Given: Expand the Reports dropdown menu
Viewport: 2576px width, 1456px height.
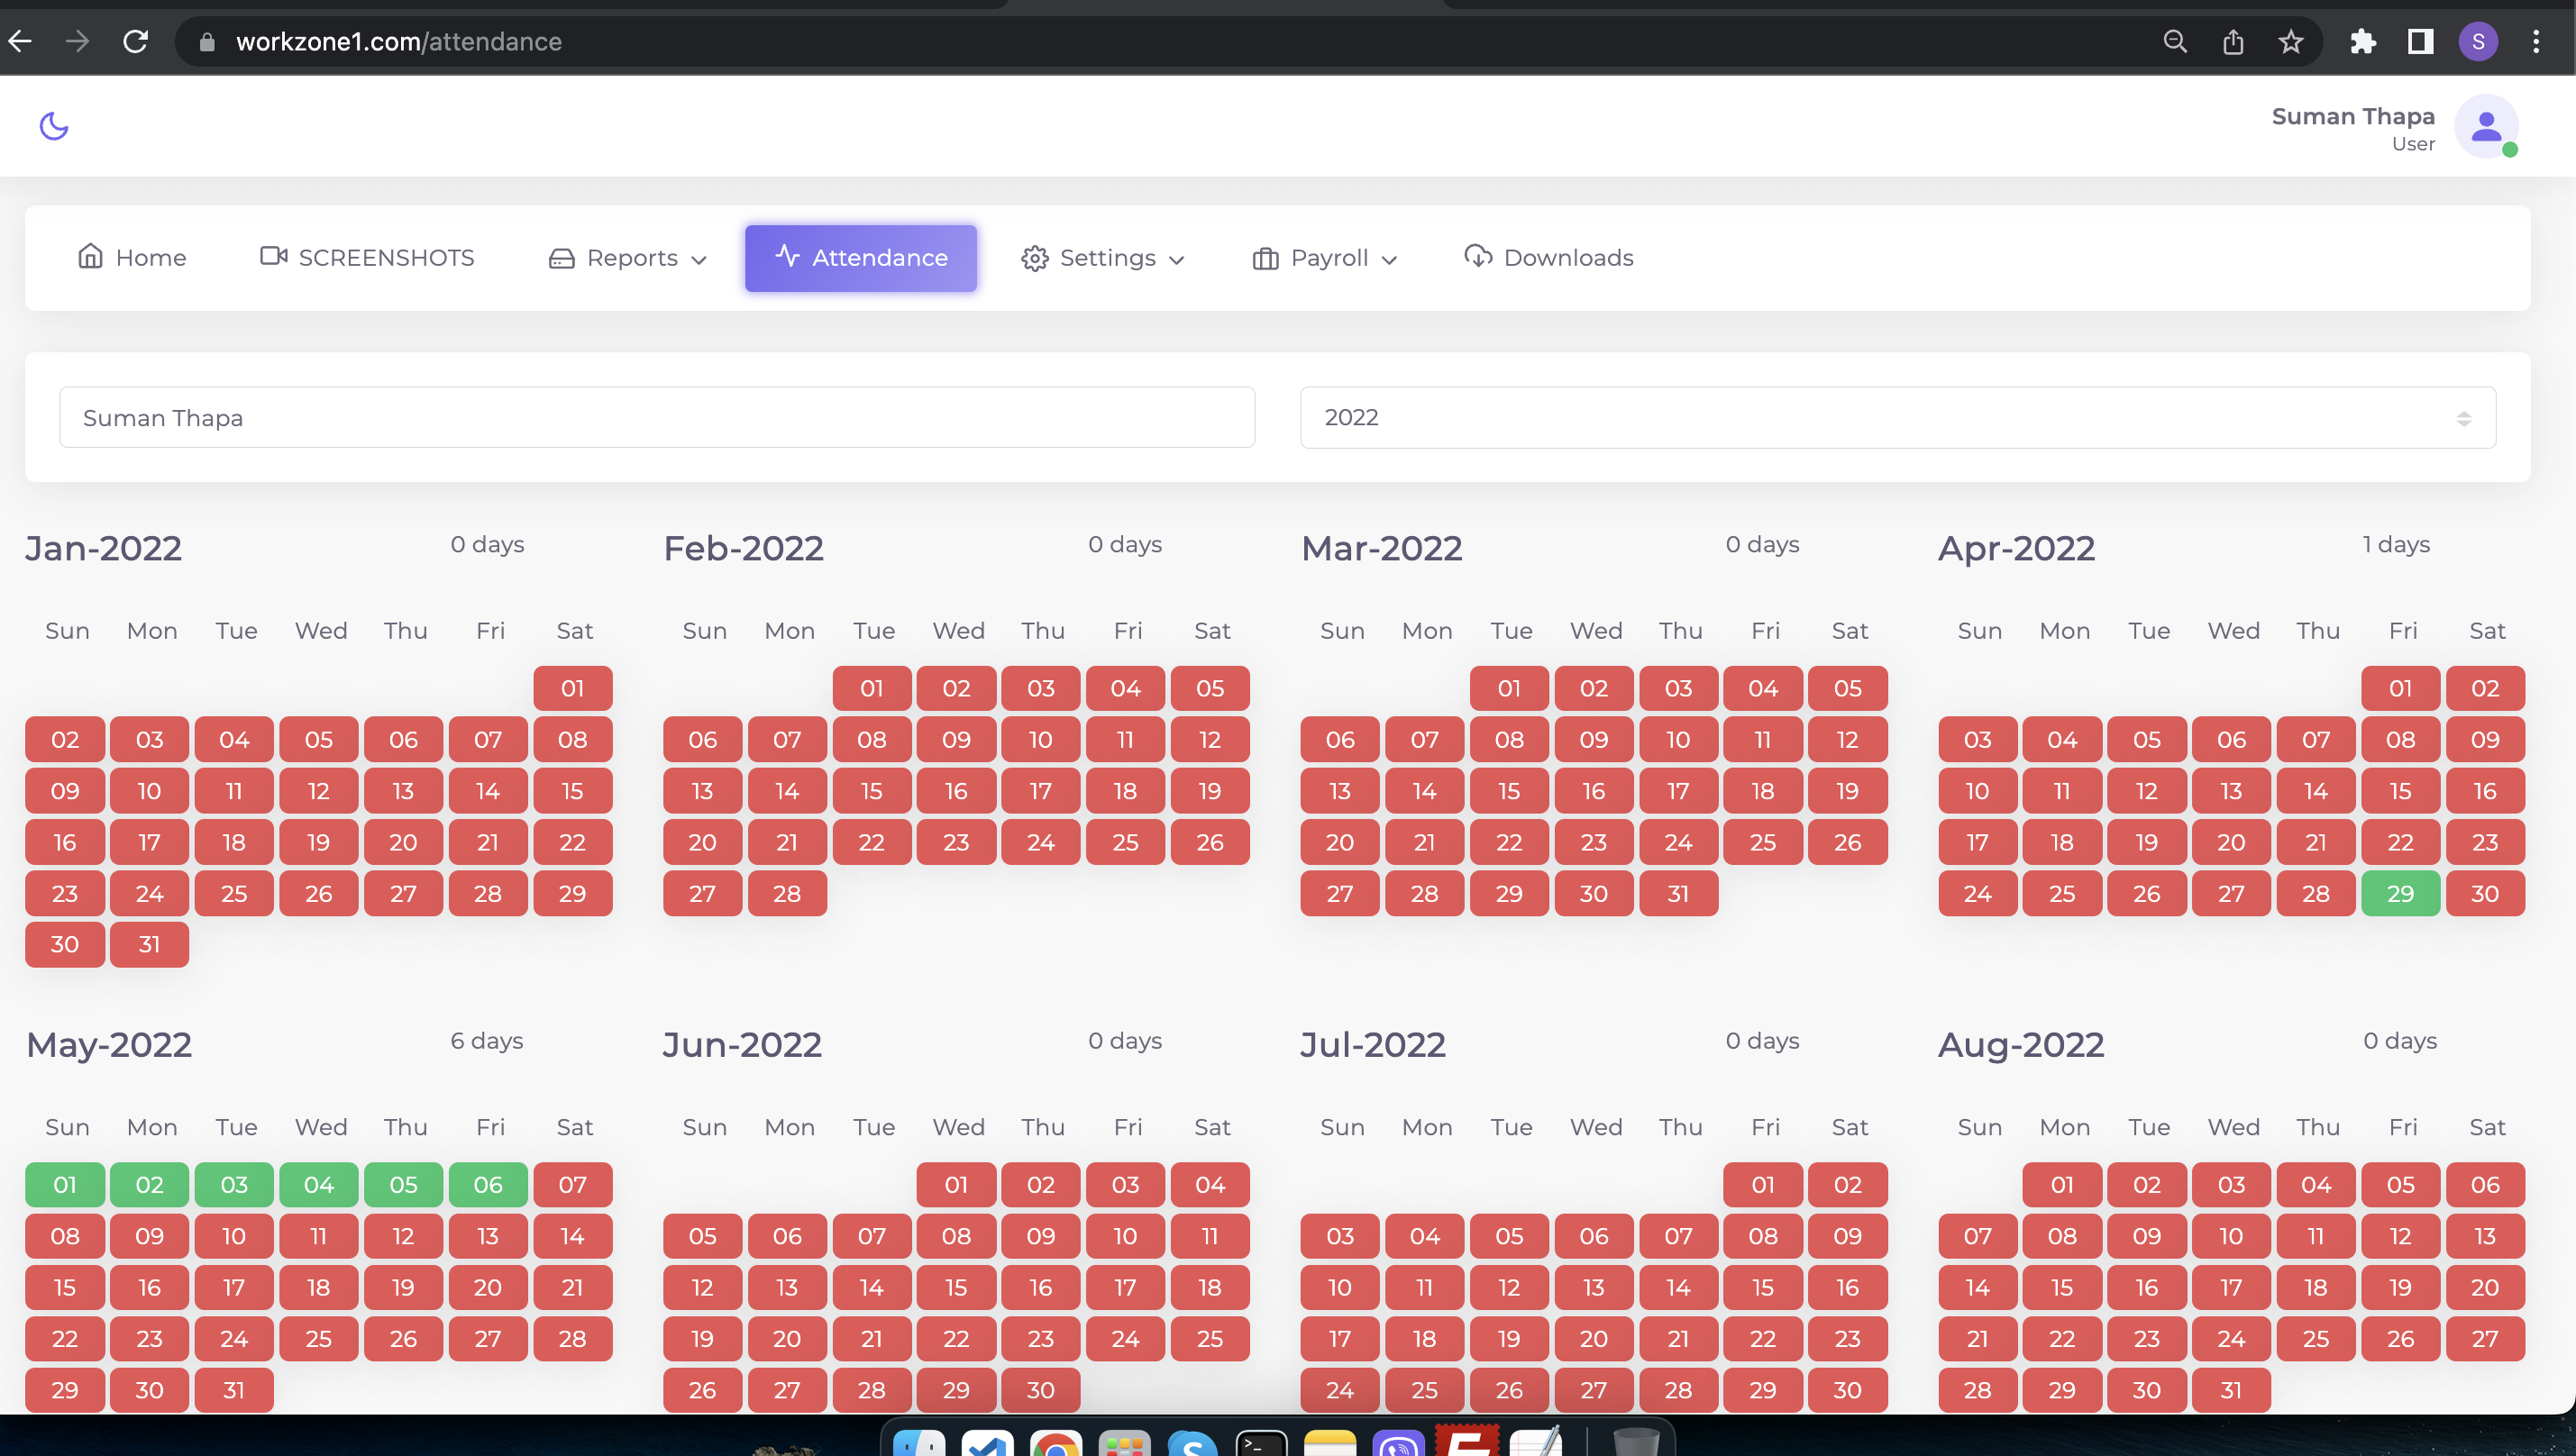Looking at the screenshot, I should 628,258.
